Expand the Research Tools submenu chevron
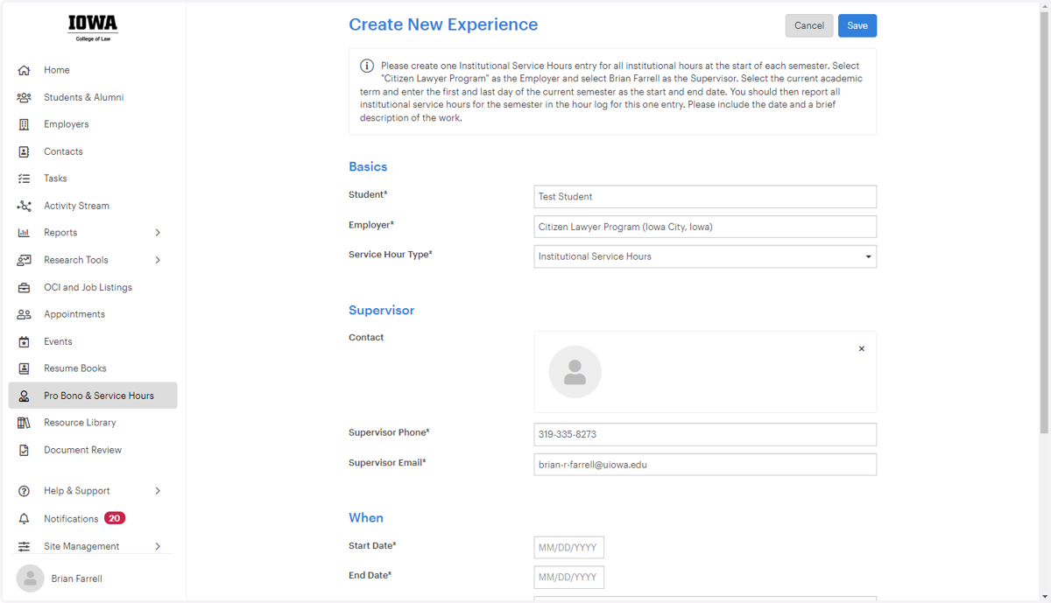1051x603 pixels. 158,260
